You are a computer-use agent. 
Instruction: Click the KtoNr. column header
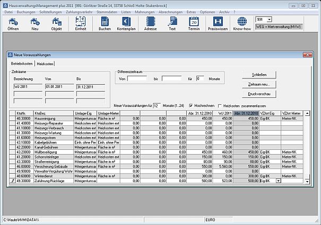(24, 113)
